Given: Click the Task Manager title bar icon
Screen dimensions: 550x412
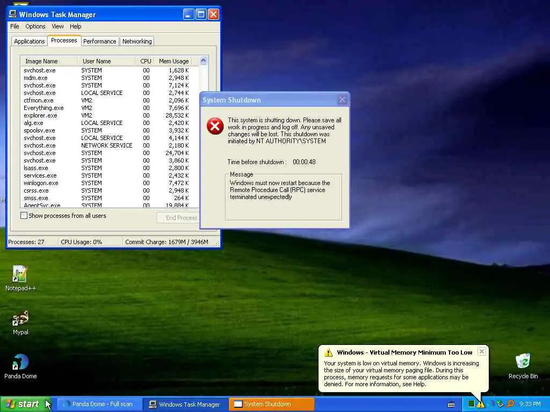Looking at the screenshot, I should [13, 14].
